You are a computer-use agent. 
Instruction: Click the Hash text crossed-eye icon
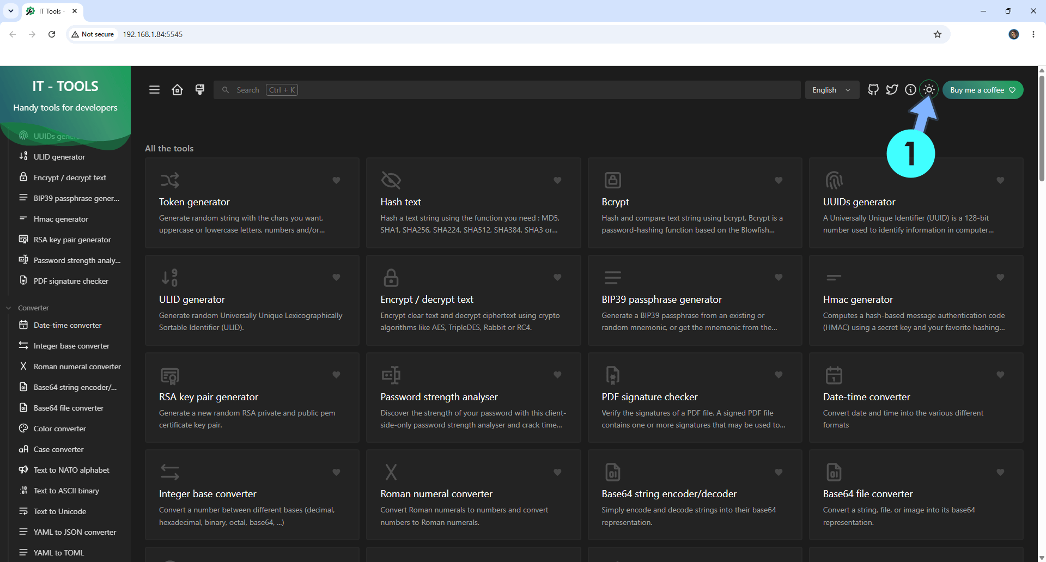click(x=391, y=180)
